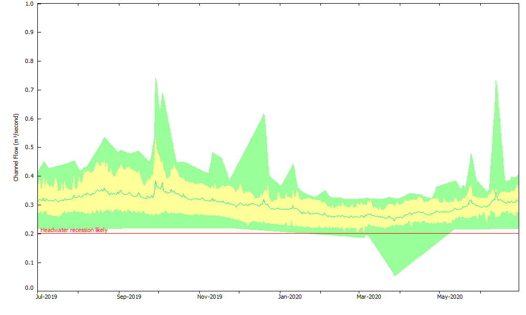Select the Jan-2020 x-axis date label
The height and width of the screenshot is (315, 526).
click(290, 297)
